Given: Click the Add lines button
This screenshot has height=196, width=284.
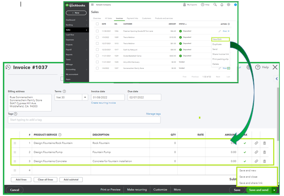Looking at the screenshot, I should click(21, 180).
